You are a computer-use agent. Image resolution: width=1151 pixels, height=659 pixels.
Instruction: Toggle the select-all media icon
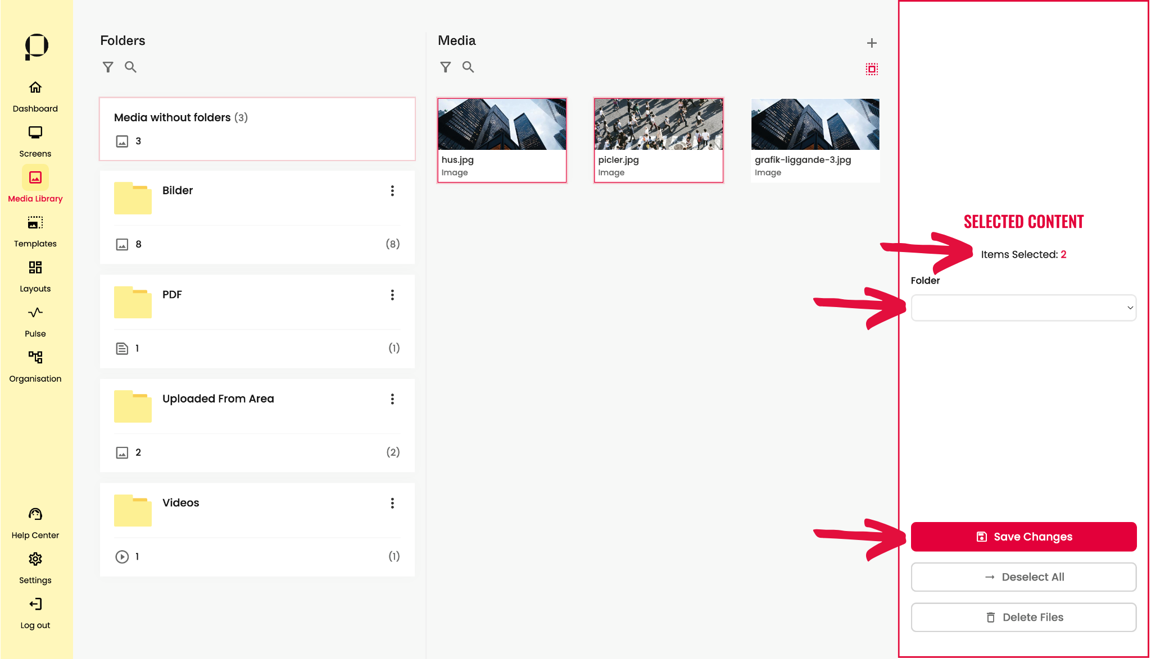(x=872, y=69)
